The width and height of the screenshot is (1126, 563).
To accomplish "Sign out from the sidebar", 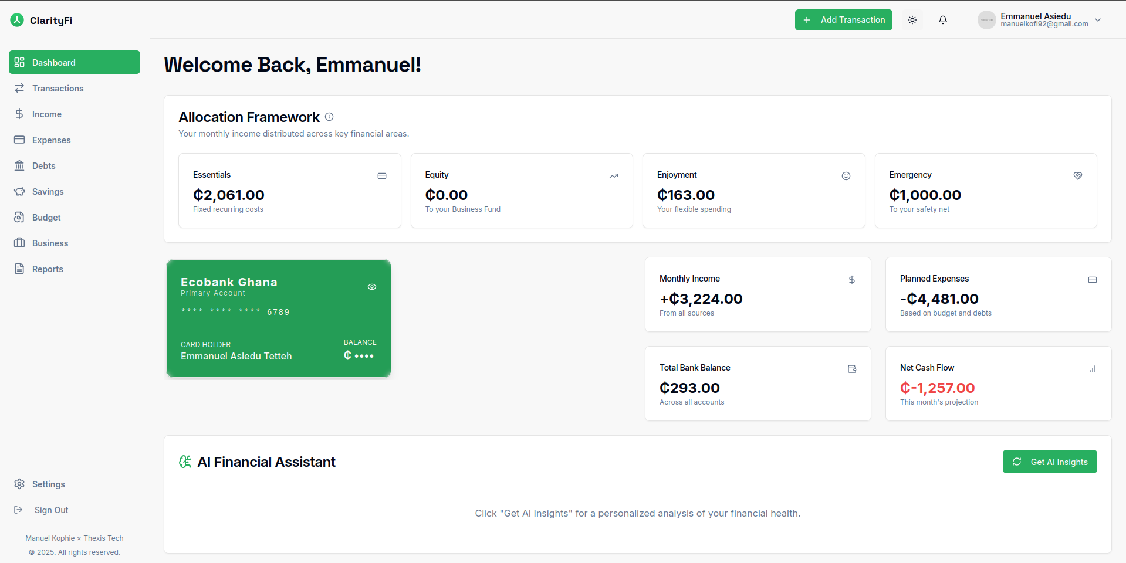I will tap(51, 510).
